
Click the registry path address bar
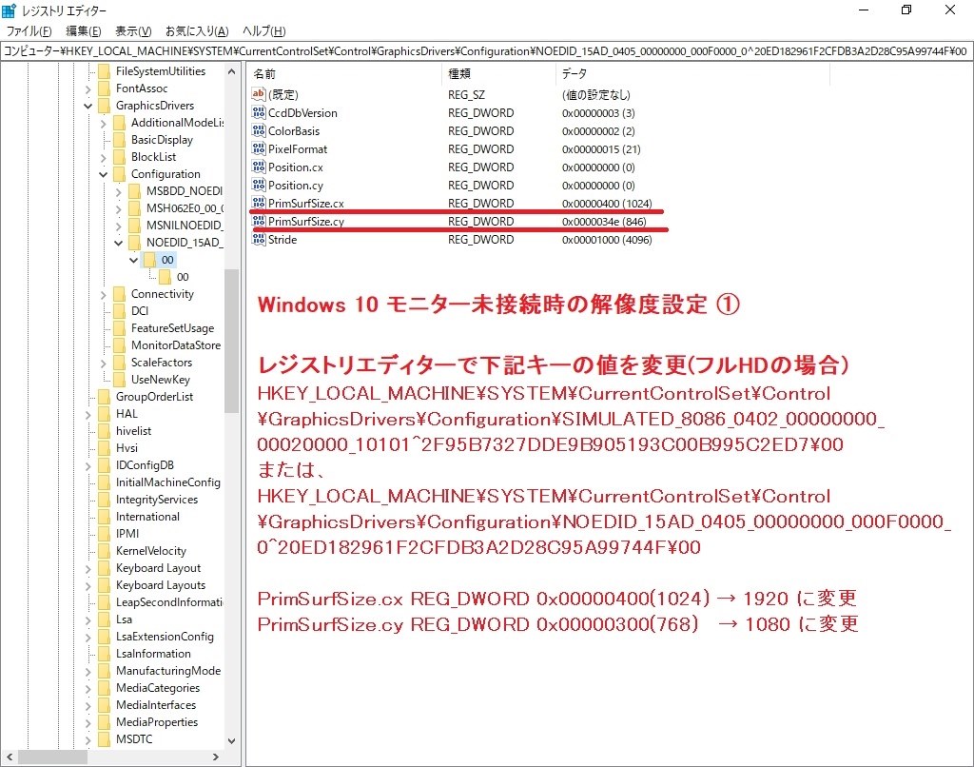486,51
